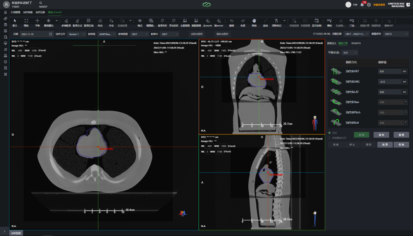This screenshot has height=236, width=413.
Task: Click the coronal view Float WW value 1100
Action: [220, 56]
